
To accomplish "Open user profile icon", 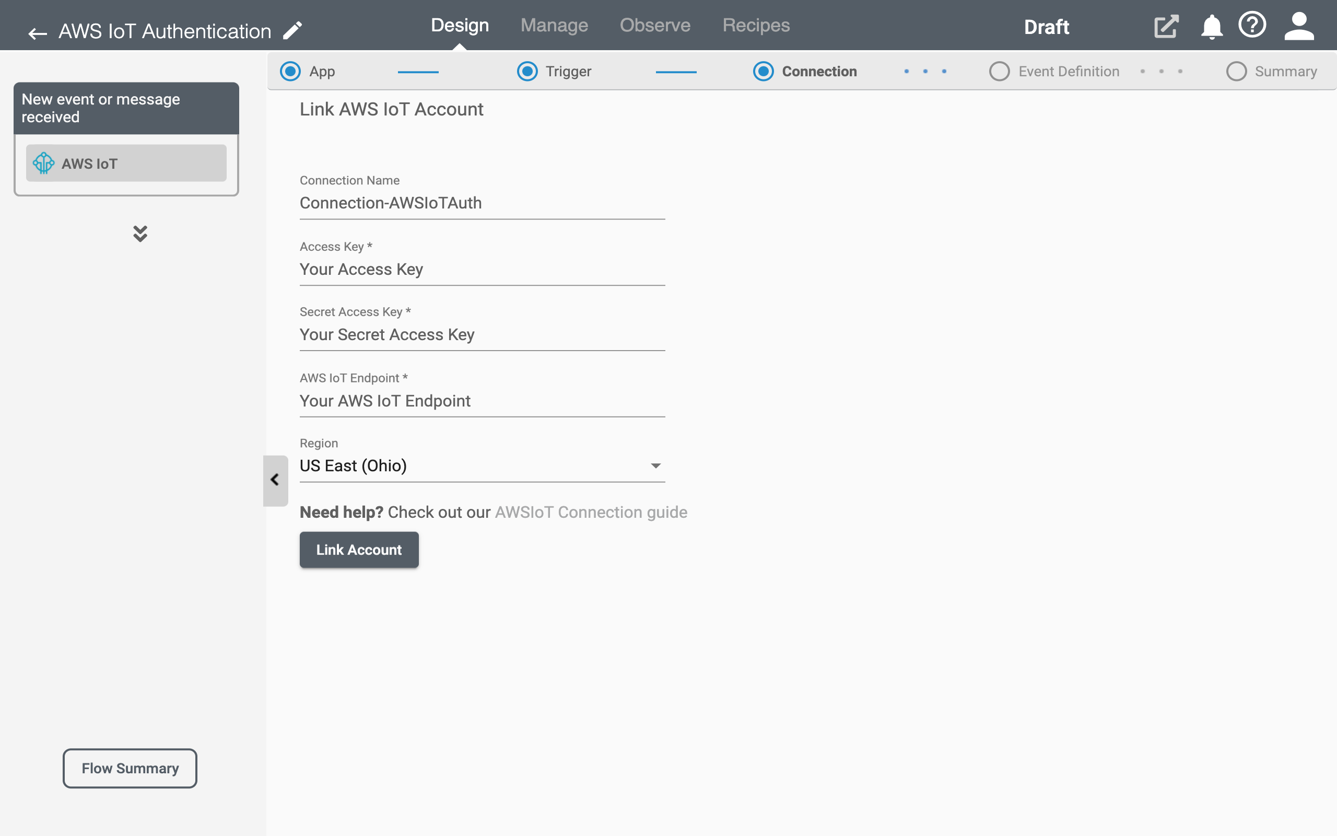I will (1299, 26).
